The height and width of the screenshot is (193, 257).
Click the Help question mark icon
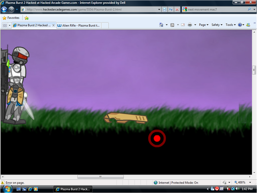point(240,25)
